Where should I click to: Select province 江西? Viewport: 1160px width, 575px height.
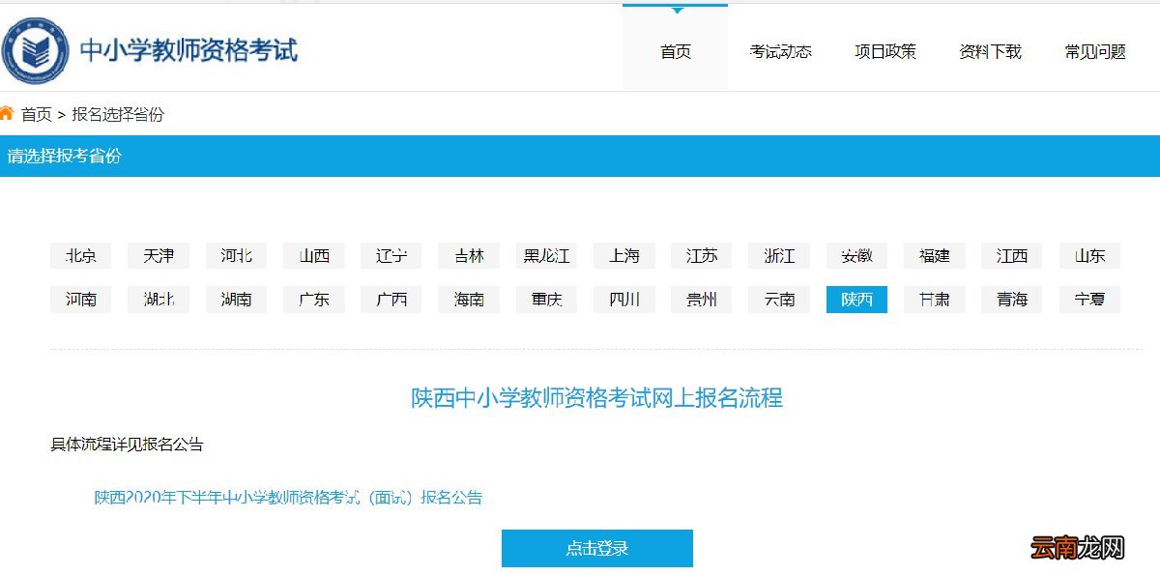pos(1012,256)
